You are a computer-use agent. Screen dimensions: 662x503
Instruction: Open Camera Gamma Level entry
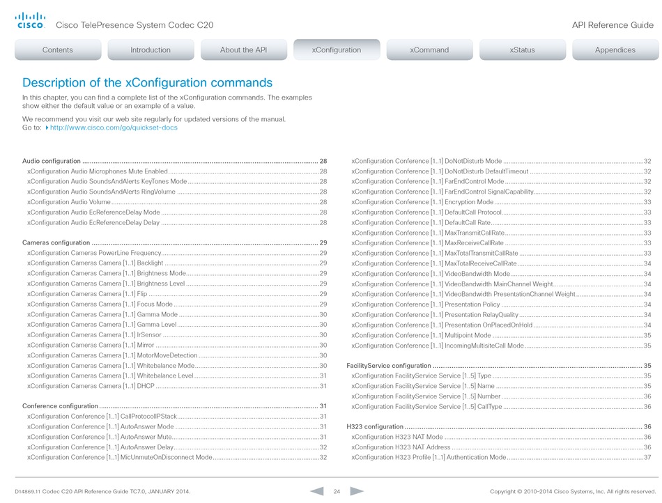[x=177, y=325]
